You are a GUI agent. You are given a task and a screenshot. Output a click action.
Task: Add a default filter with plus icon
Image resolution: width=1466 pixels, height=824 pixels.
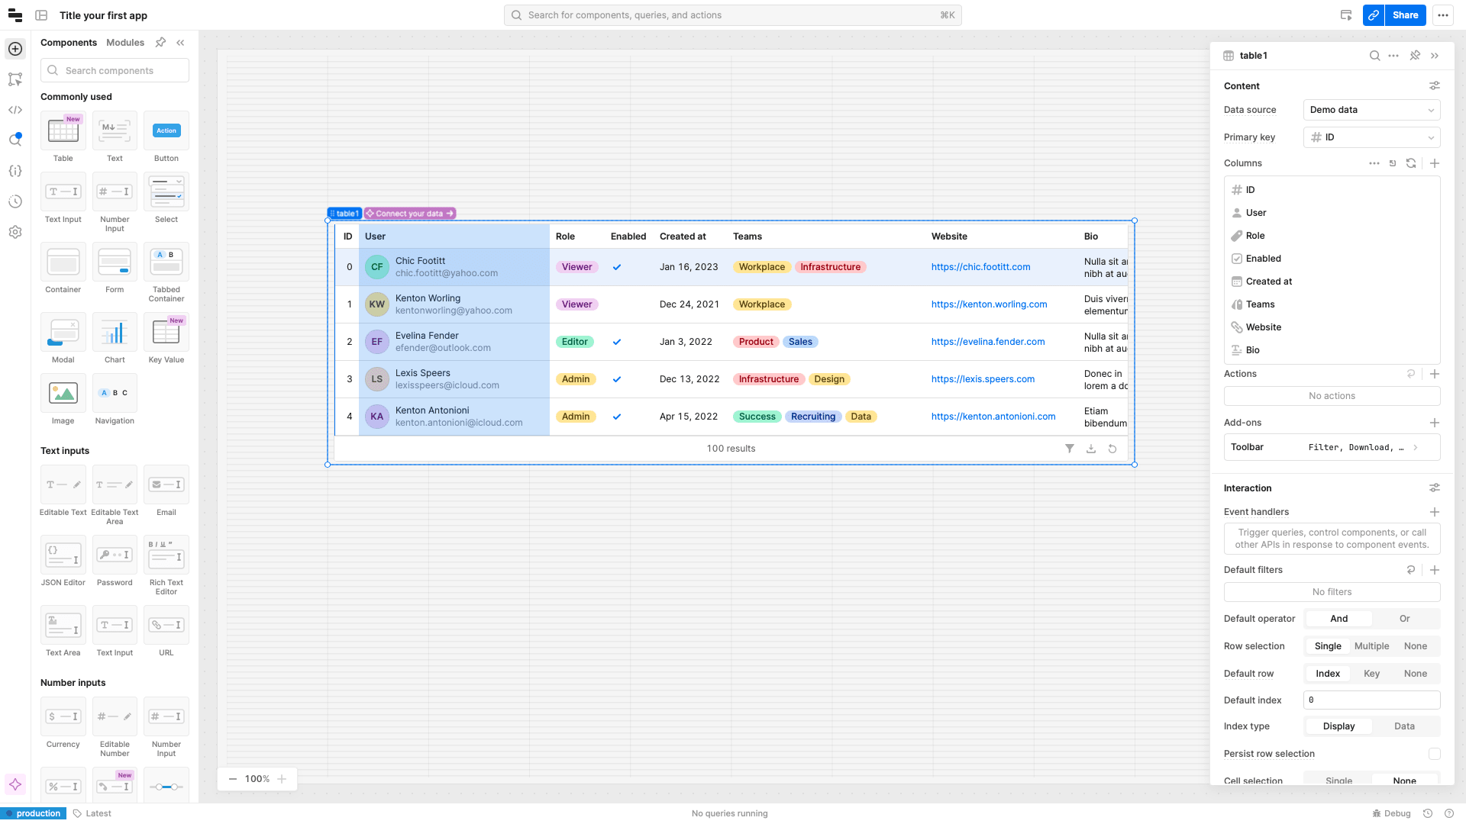pyautogui.click(x=1435, y=570)
